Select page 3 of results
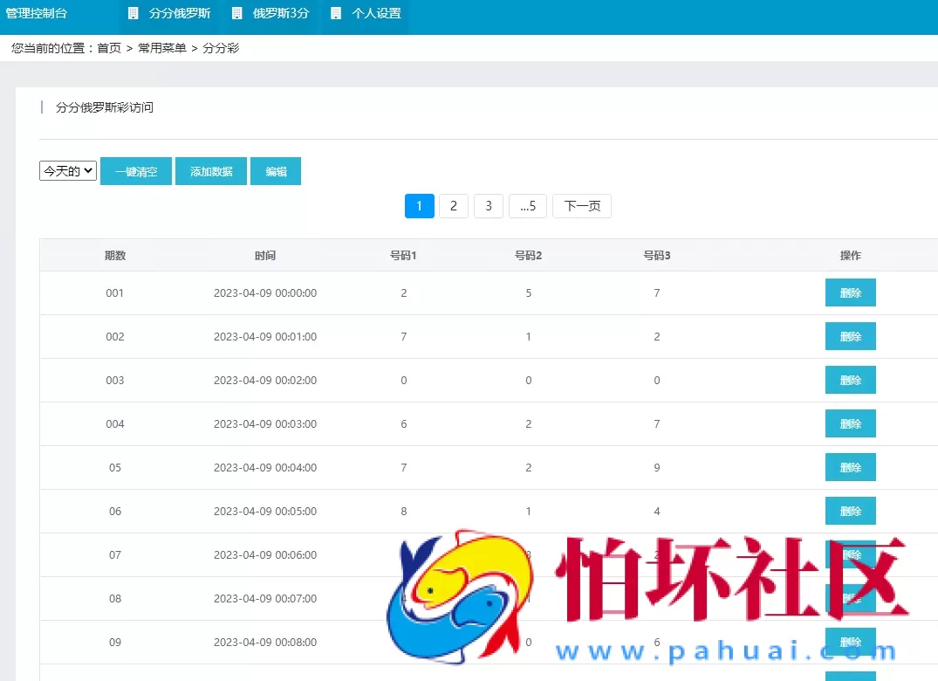Image resolution: width=938 pixels, height=681 pixels. (488, 205)
